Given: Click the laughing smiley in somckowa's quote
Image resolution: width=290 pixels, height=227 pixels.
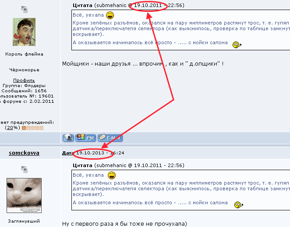Looking at the screenshot, I should [112, 175].
